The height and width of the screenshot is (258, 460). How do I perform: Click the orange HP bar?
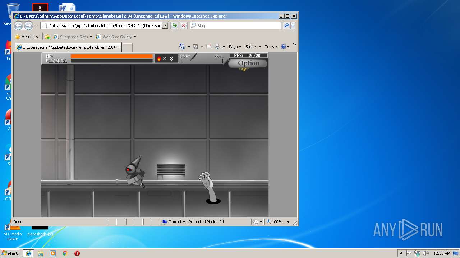112,56
